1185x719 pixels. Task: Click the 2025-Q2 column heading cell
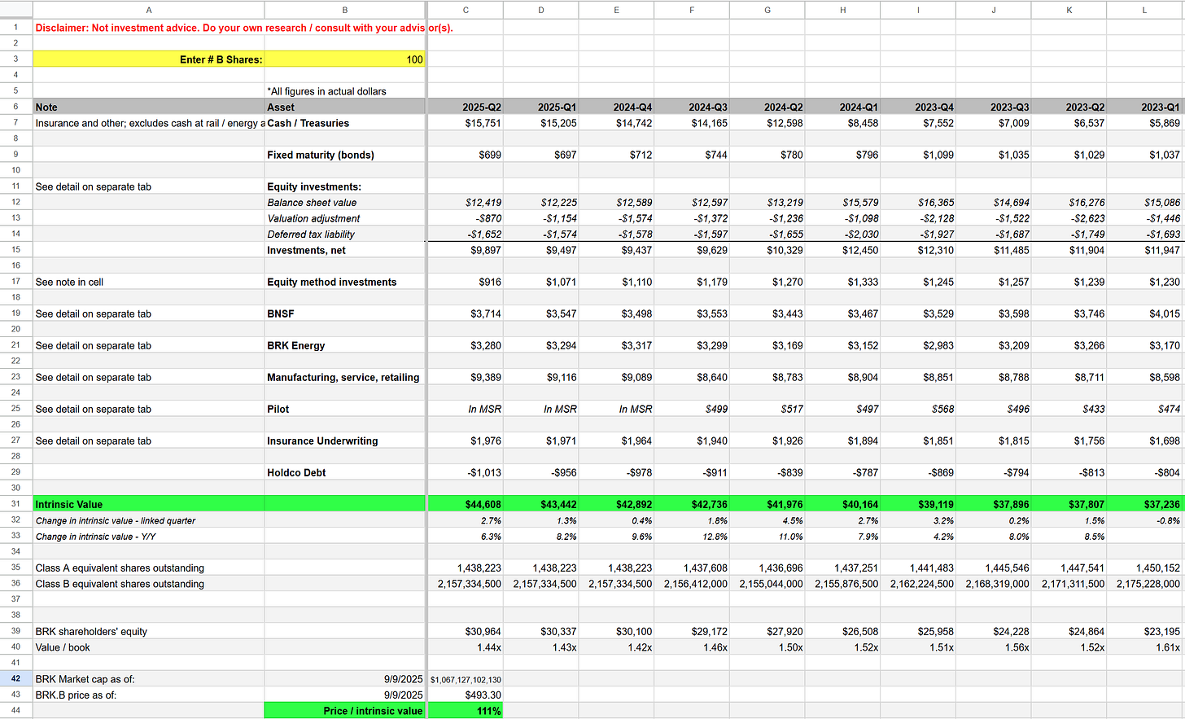(x=466, y=107)
